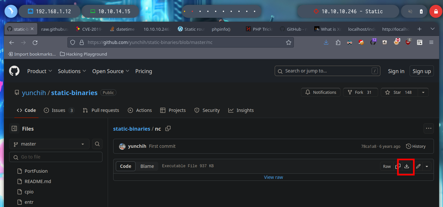443x207 pixels.
Task: Search files in repository magnifier button
Action: pos(97,144)
